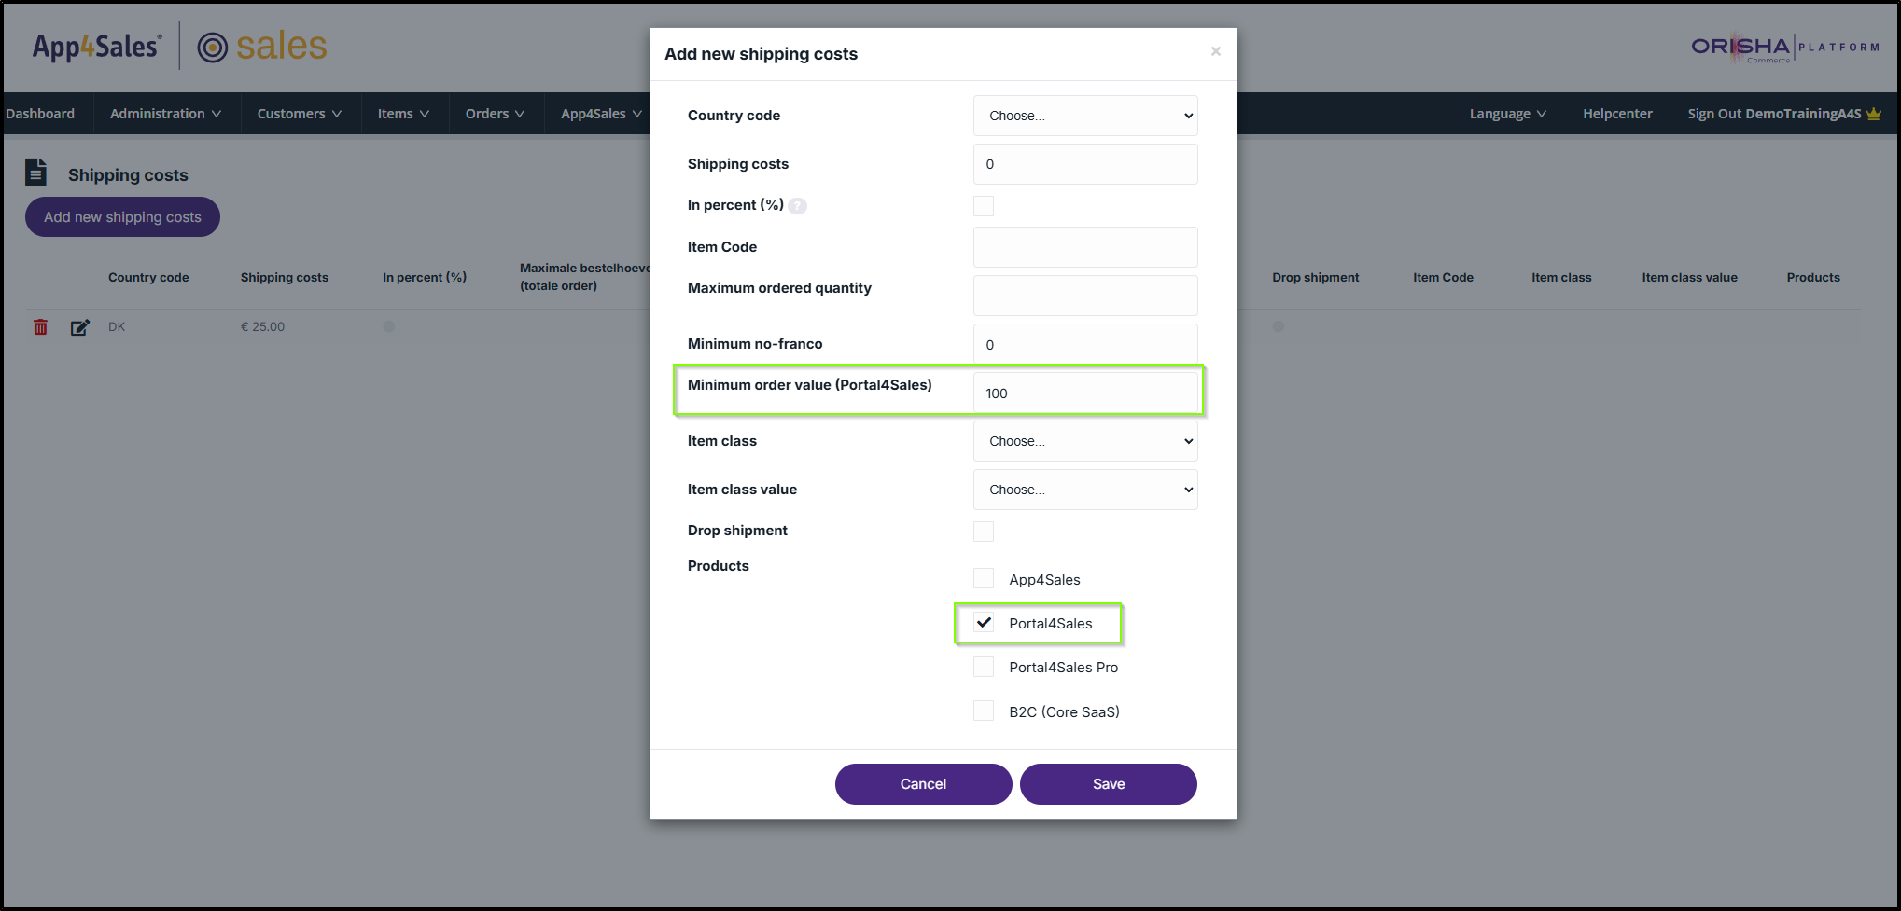Image resolution: width=1901 pixels, height=911 pixels.
Task: Expand the Customers menu
Action: point(300,114)
